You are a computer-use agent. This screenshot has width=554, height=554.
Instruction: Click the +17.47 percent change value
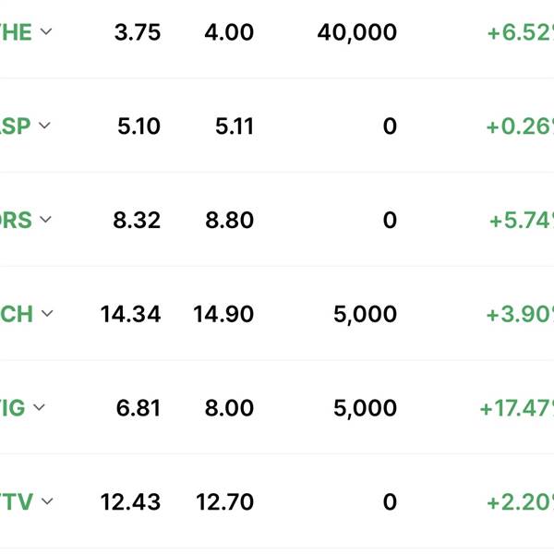(517, 408)
